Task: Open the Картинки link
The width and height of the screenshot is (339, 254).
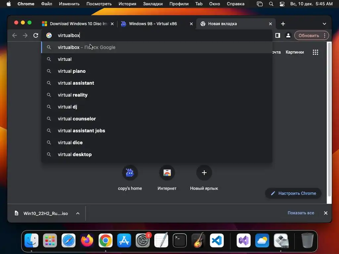Action: point(295,52)
